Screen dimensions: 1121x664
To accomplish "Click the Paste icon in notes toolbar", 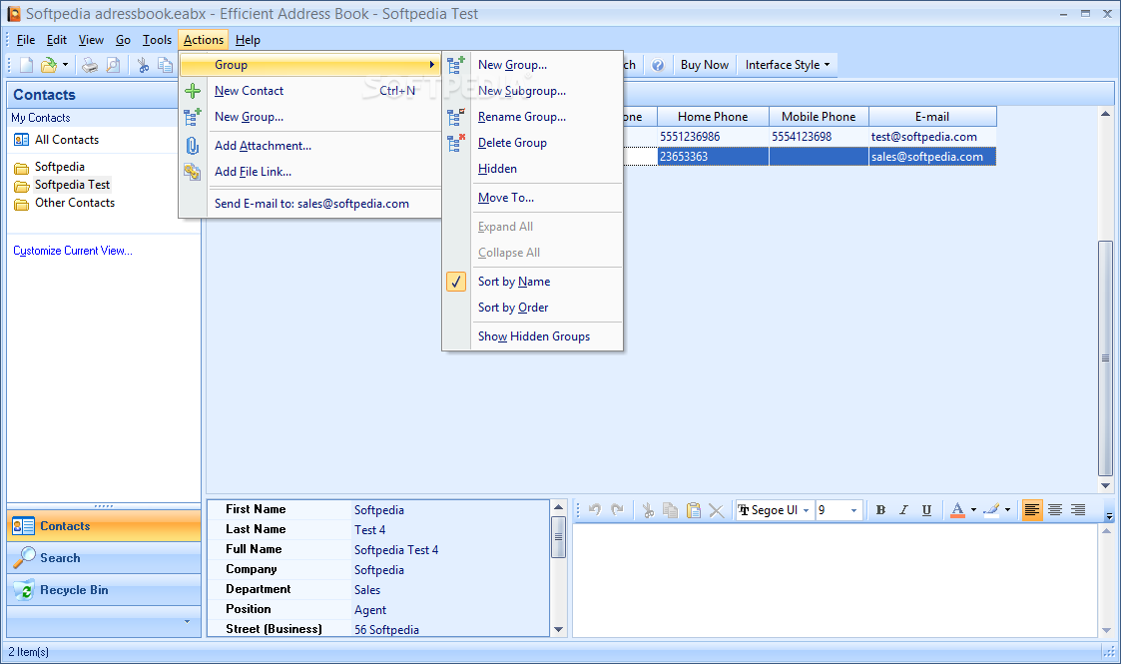I will pyautogui.click(x=694, y=510).
